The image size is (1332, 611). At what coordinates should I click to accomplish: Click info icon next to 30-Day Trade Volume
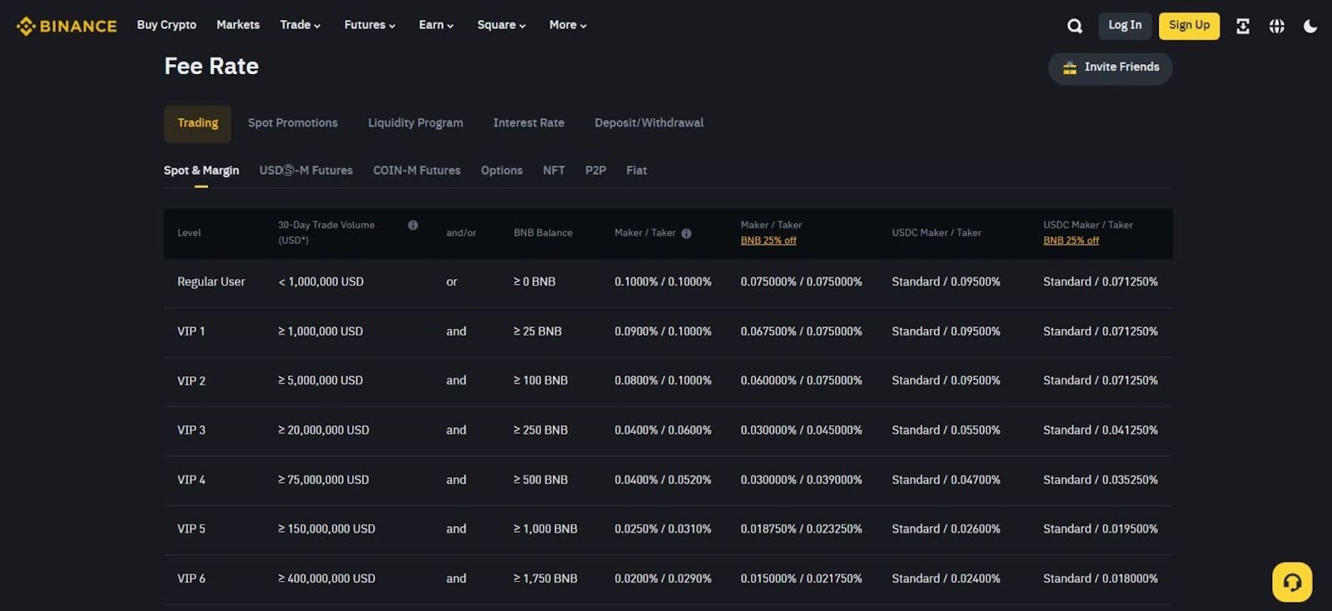(x=413, y=225)
